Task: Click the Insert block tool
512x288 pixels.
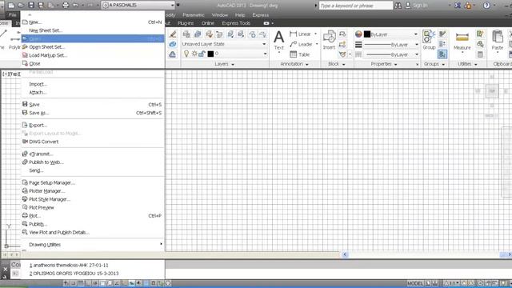Action: coord(329,40)
